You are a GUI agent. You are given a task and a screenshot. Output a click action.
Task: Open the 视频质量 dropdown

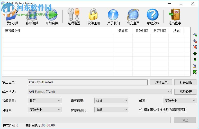(x=44, y=101)
